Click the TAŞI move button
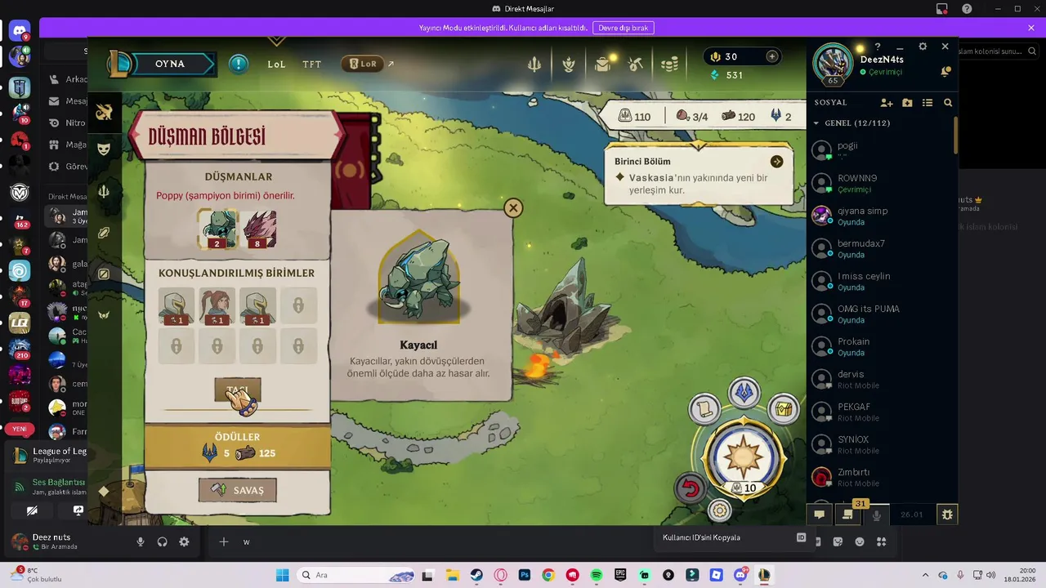The height and width of the screenshot is (588, 1046). point(238,390)
